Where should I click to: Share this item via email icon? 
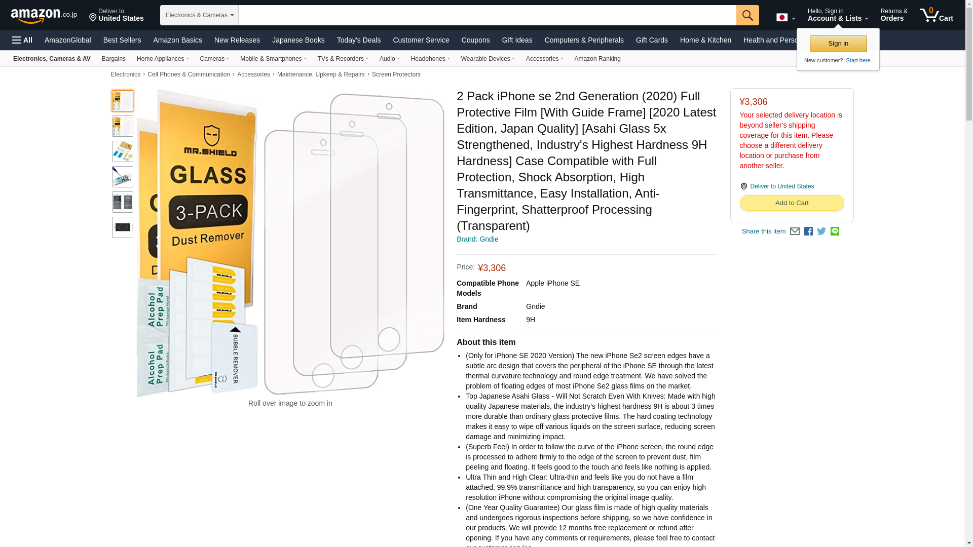[795, 231]
